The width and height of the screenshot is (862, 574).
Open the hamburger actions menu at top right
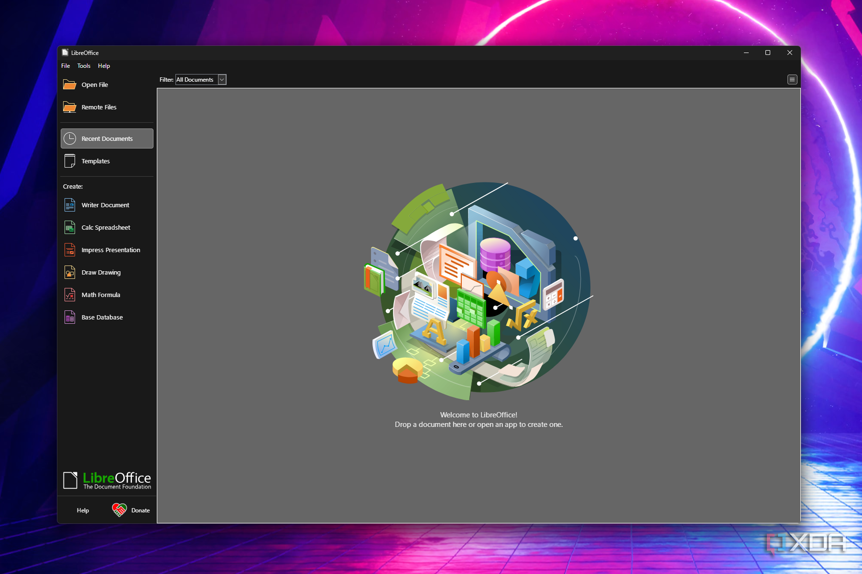click(x=792, y=80)
